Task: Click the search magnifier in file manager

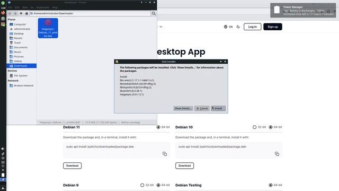Action: [x=154, y=13]
